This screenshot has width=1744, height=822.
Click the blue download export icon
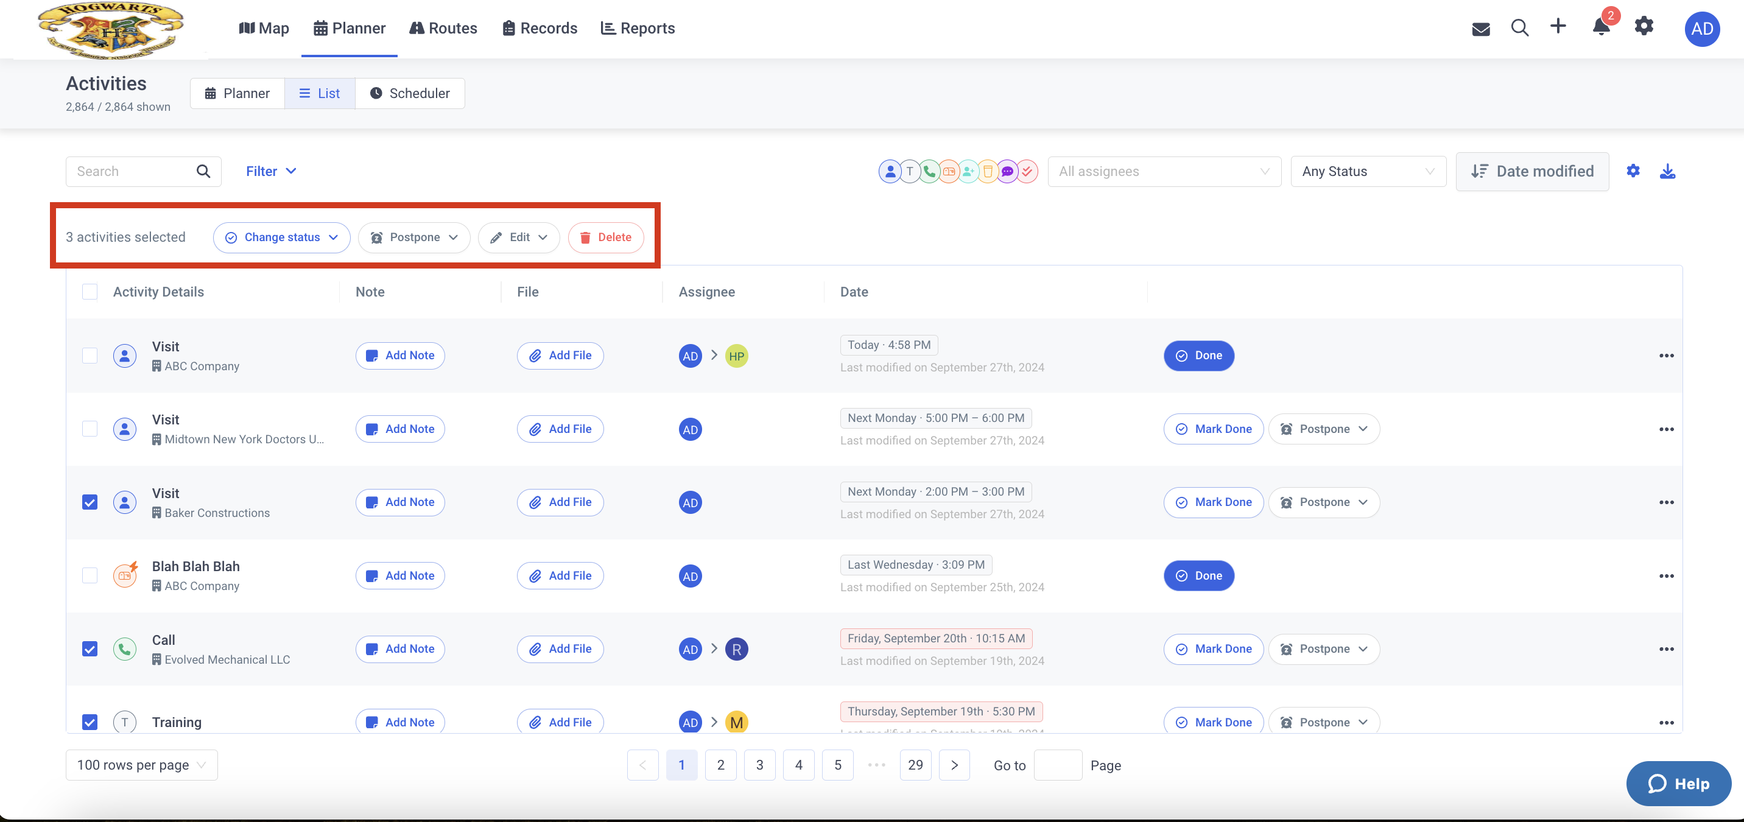pos(1667,171)
